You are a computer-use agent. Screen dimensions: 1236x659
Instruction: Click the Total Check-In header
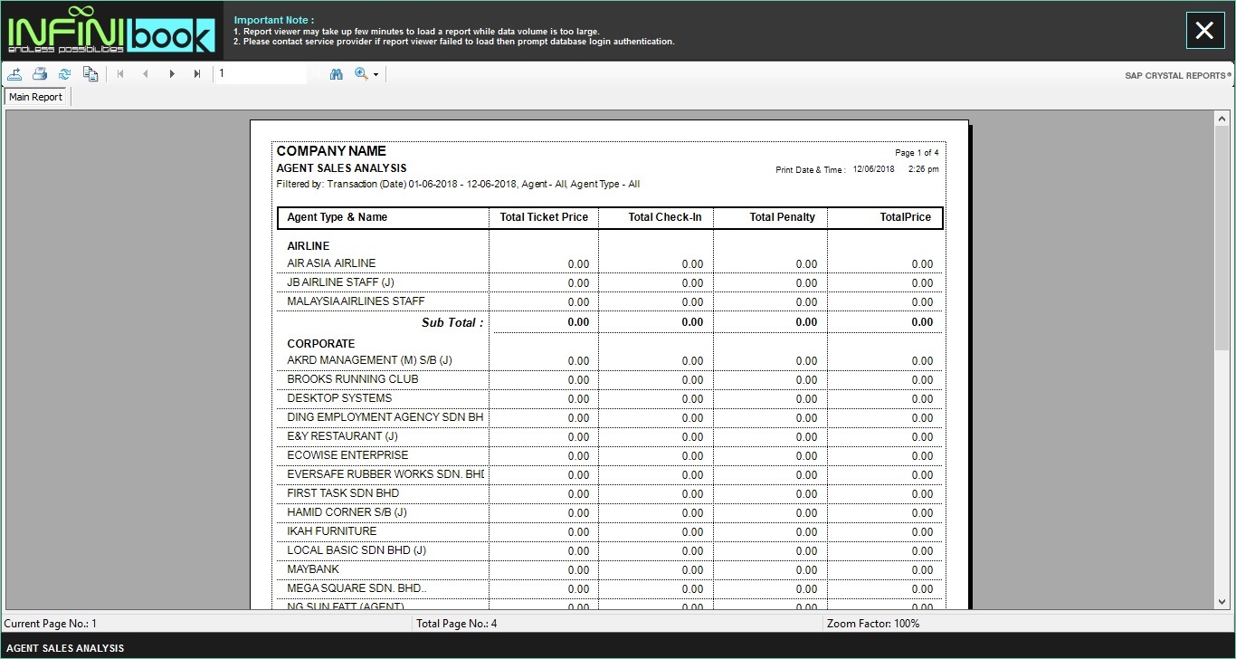[x=665, y=217]
